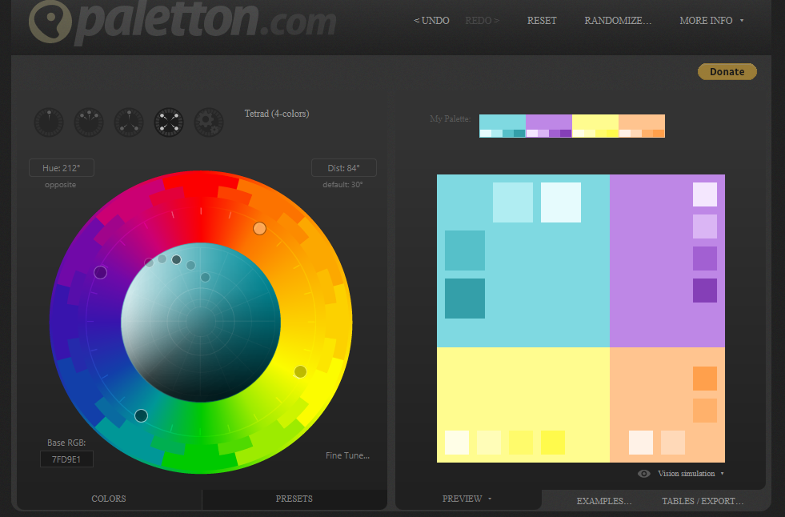Screen dimensions: 785x517
Task: Click the teal base hue marker on wheel
Action: 141,415
